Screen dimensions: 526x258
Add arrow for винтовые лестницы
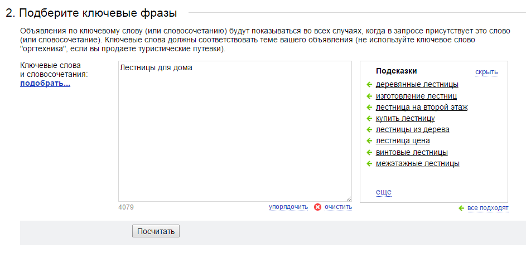coord(369,153)
